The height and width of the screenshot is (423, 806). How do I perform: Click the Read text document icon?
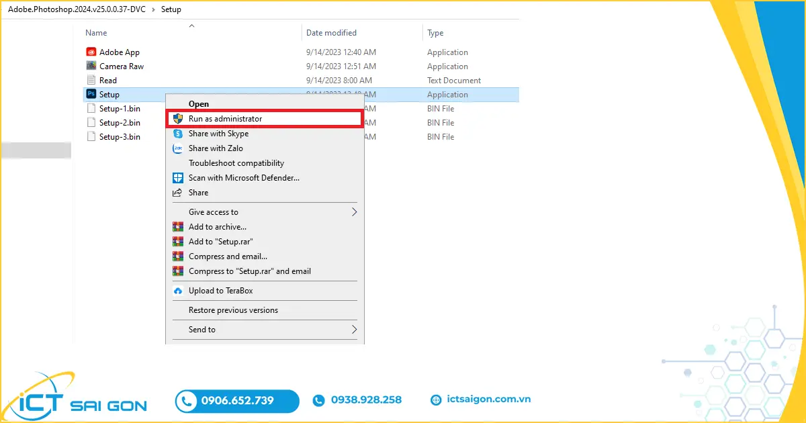[x=91, y=81]
